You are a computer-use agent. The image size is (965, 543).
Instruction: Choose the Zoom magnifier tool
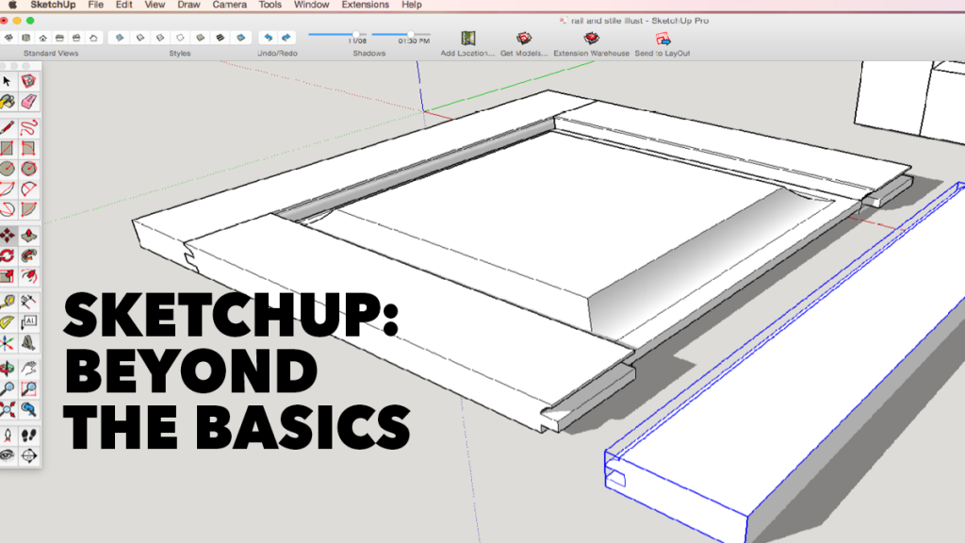point(8,388)
